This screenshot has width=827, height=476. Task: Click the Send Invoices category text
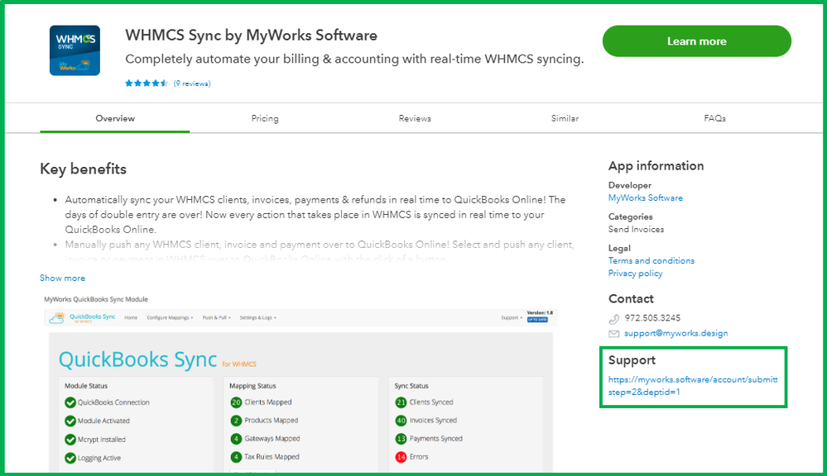pyautogui.click(x=636, y=230)
